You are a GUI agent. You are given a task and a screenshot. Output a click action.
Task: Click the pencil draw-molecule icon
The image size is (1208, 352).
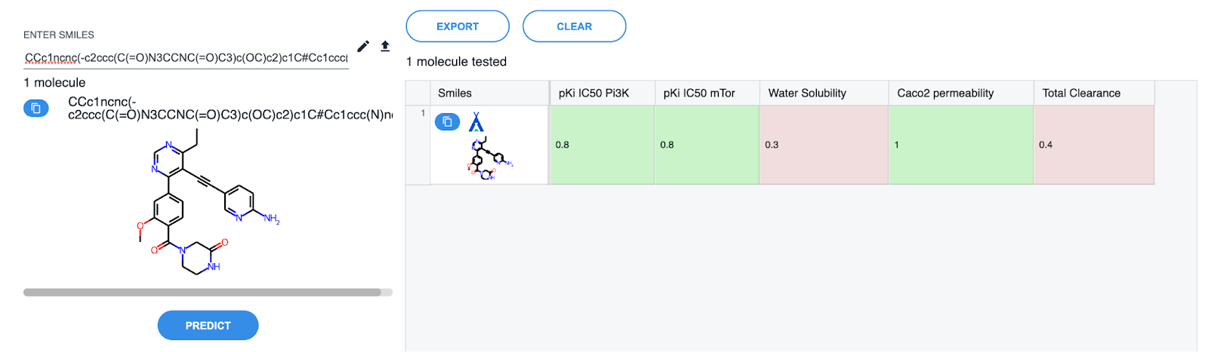point(363,47)
